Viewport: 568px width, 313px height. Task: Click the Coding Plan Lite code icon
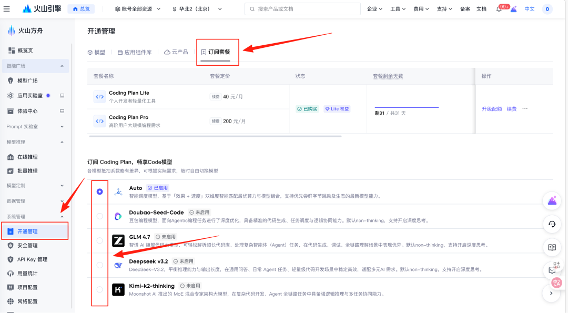[x=99, y=97]
